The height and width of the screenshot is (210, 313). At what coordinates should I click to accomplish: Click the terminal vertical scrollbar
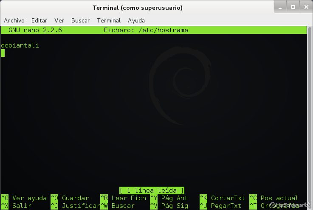point(310,118)
